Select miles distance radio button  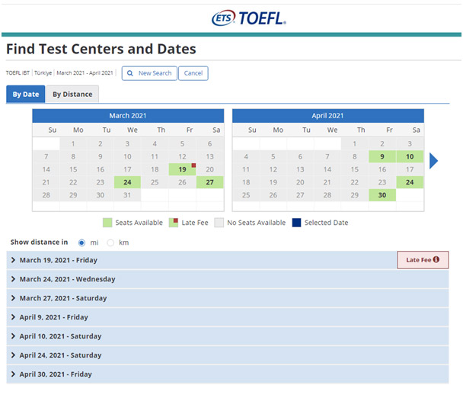(x=82, y=242)
